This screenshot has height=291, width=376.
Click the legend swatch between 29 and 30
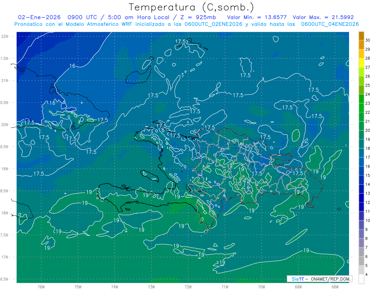click(361, 45)
